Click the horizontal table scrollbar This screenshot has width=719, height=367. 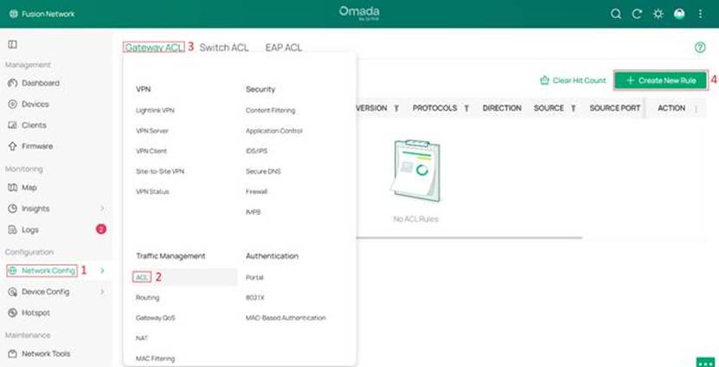[469, 238]
